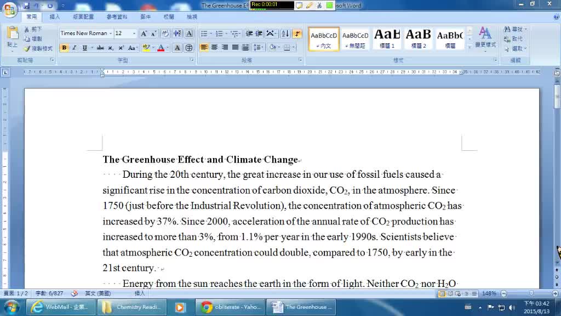
Task: Expand the Font group dialog launcher
Action: (192, 60)
